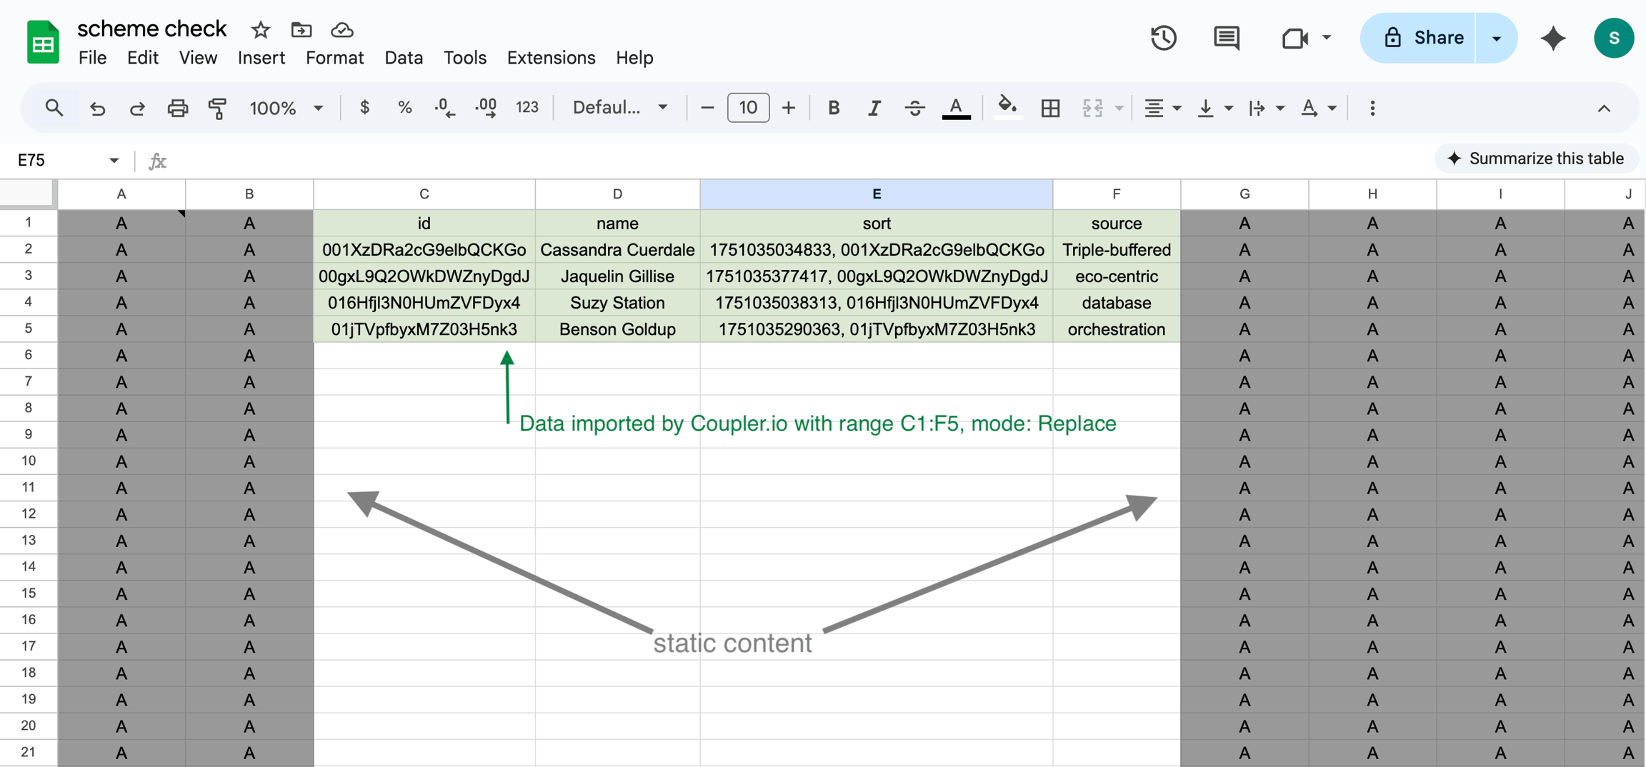Open zoom 100% dropdown

(286, 108)
